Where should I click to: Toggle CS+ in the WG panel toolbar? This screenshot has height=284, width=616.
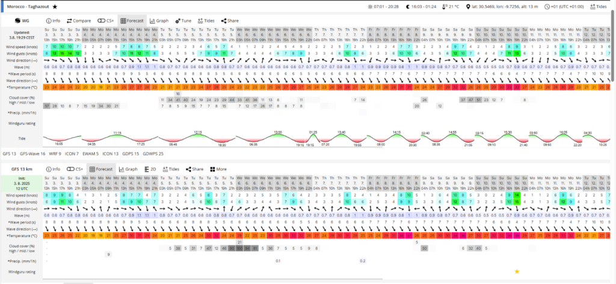pyautogui.click(x=106, y=21)
